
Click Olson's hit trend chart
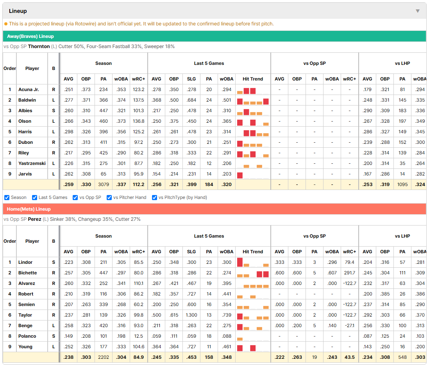click(253, 122)
